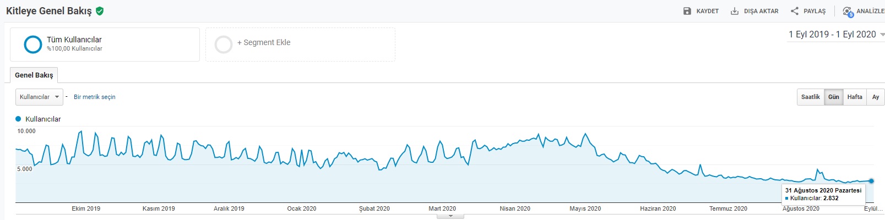Click the Kasım 2019 axis label
Viewport: 885px width, 220px height.
(x=159, y=208)
